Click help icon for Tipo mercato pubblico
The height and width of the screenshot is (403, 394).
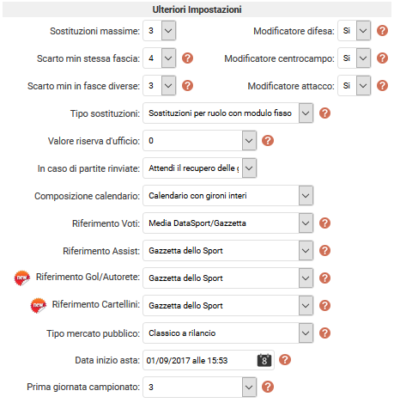click(324, 333)
